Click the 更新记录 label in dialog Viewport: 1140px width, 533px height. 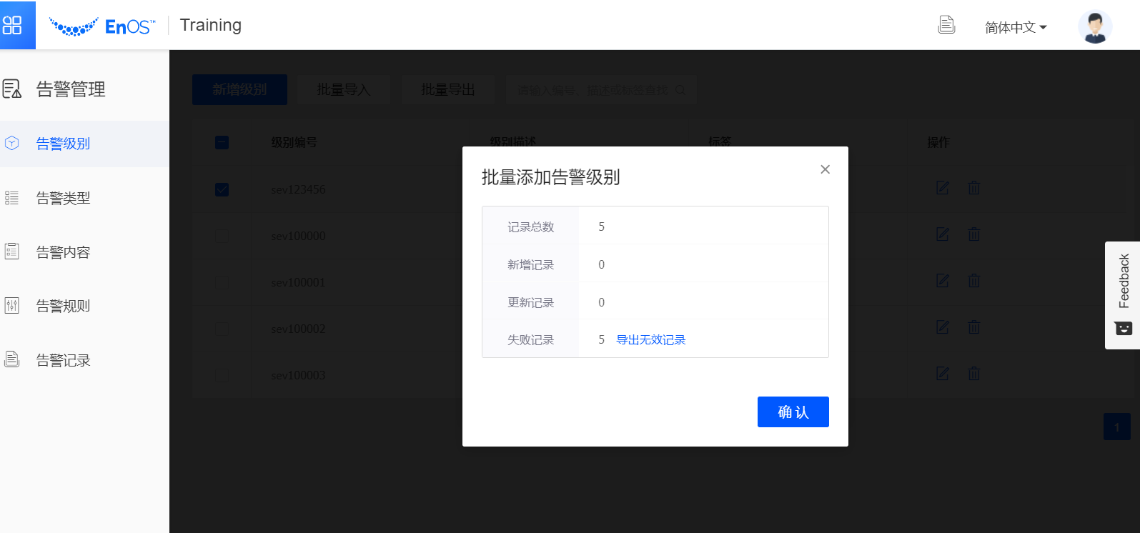pos(531,302)
